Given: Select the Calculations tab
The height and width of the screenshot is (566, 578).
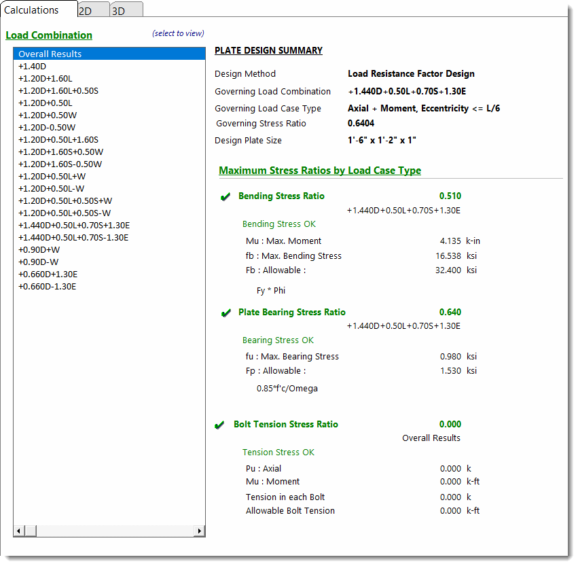Looking at the screenshot, I should 31,10.
